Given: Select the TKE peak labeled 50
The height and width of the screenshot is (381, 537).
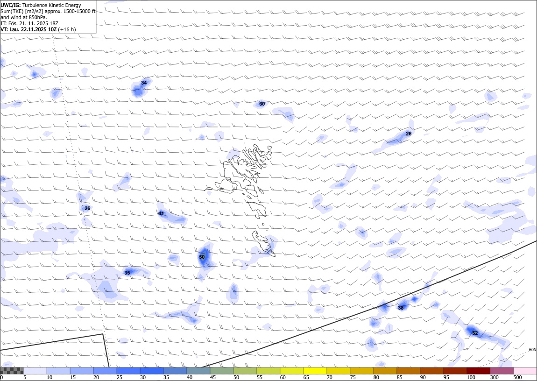Looking at the screenshot, I should (202, 257).
